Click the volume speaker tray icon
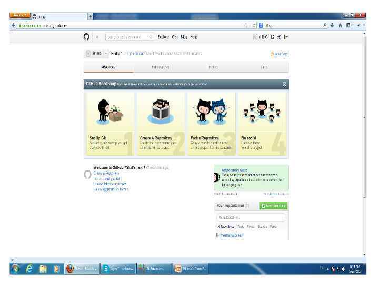379x284 pixels. coord(344,269)
